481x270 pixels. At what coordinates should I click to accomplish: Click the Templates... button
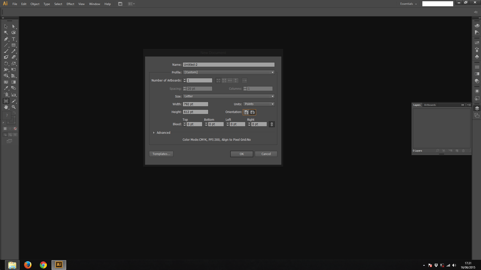(161, 154)
